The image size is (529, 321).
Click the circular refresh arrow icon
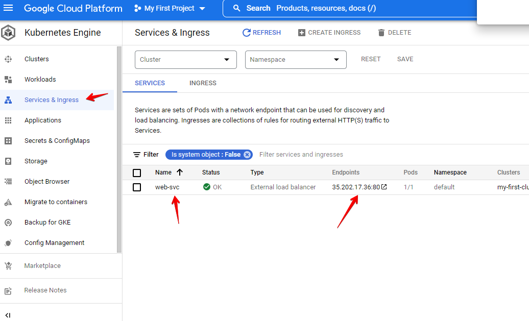(247, 33)
